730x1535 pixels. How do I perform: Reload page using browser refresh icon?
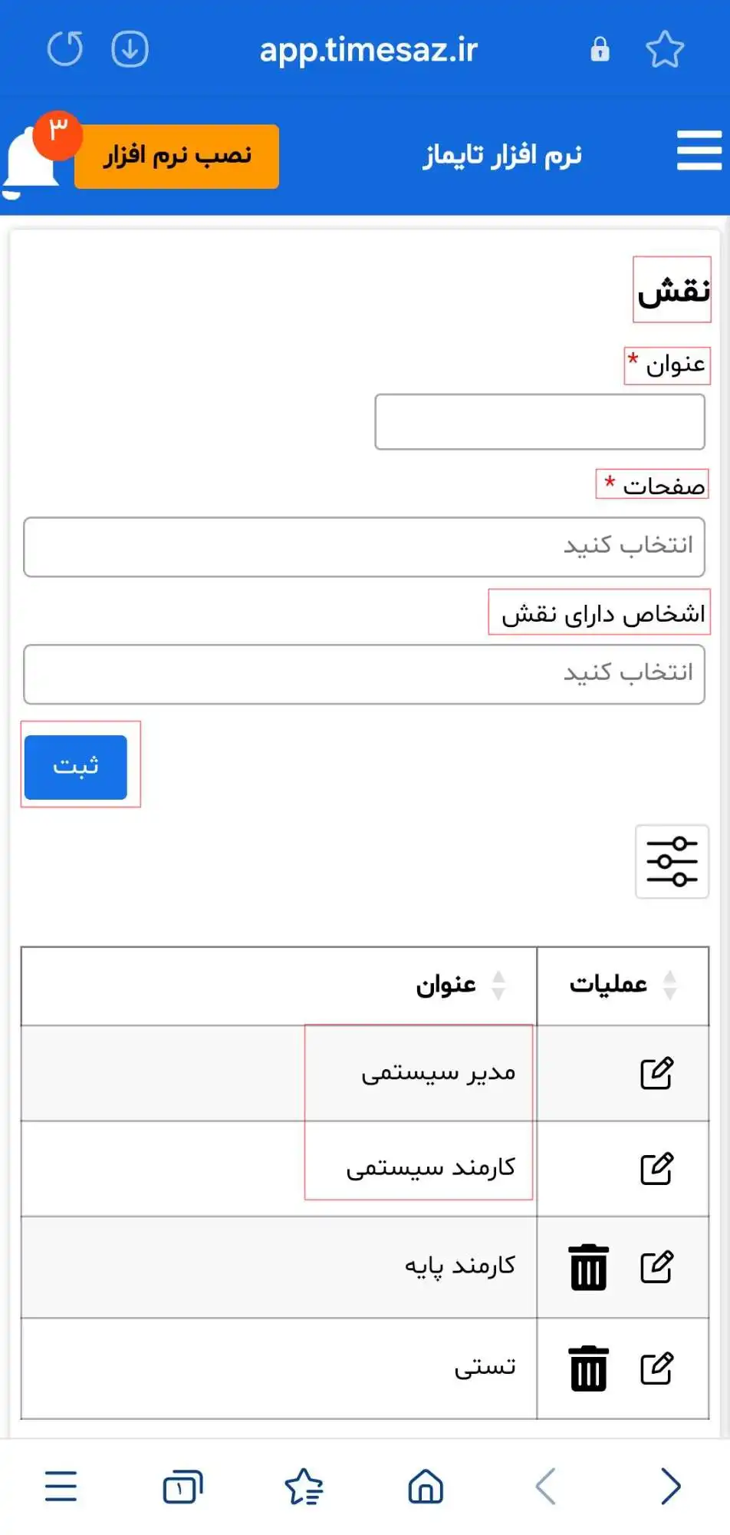[x=65, y=50]
